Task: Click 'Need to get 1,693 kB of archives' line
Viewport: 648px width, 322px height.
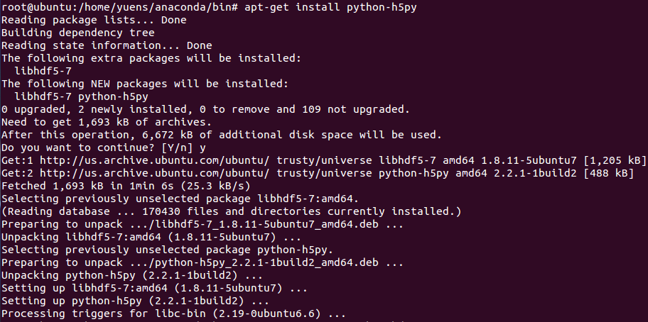Action: tap(107, 122)
